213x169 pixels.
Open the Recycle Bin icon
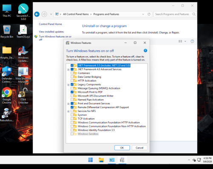[7, 32]
